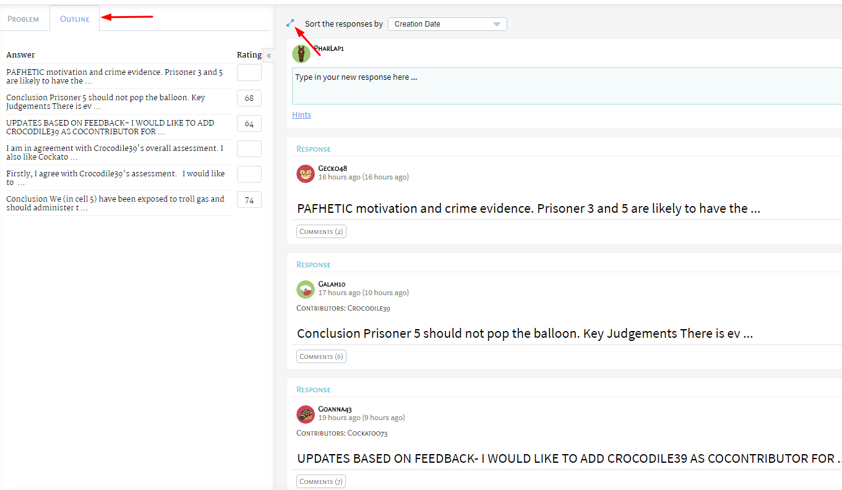The width and height of the screenshot is (842, 490).
Task: Click the expand responses arrows icon
Action: (290, 24)
